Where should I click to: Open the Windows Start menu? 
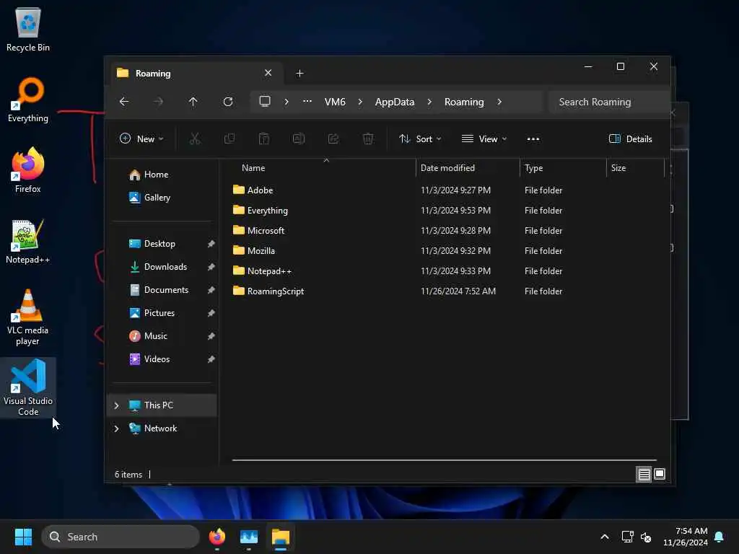23,537
